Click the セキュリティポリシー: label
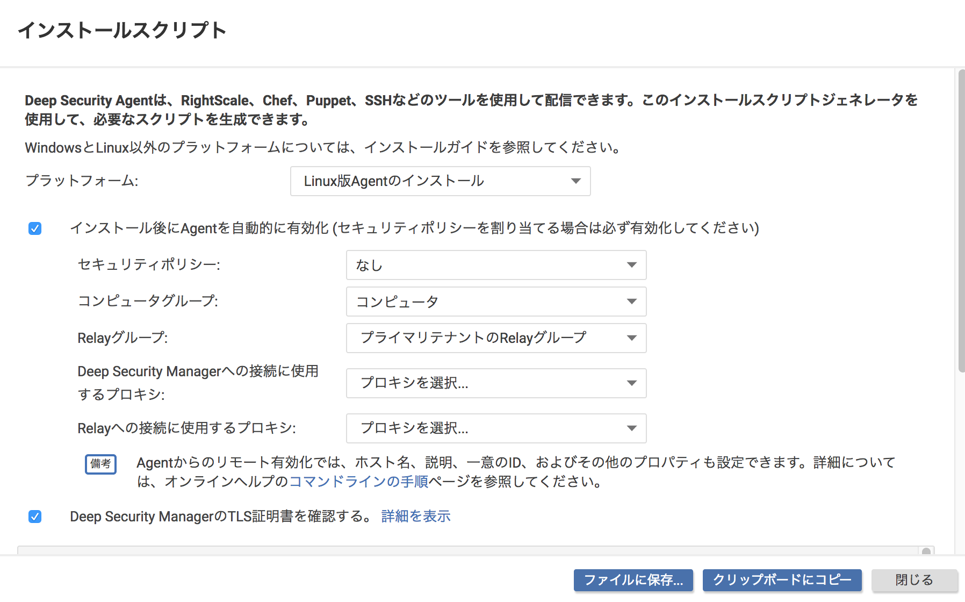The width and height of the screenshot is (965, 602). pos(149,264)
